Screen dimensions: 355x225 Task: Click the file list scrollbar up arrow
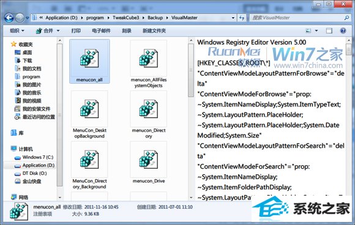point(191,41)
